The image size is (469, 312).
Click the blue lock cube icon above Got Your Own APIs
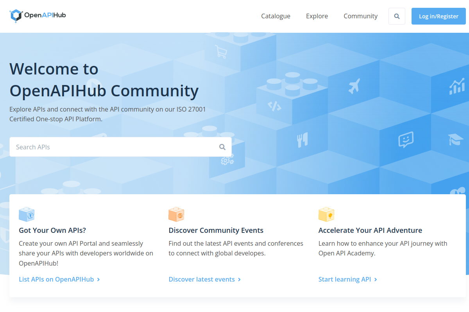tap(27, 214)
